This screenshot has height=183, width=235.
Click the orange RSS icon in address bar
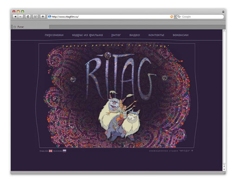pyautogui.click(x=171, y=17)
